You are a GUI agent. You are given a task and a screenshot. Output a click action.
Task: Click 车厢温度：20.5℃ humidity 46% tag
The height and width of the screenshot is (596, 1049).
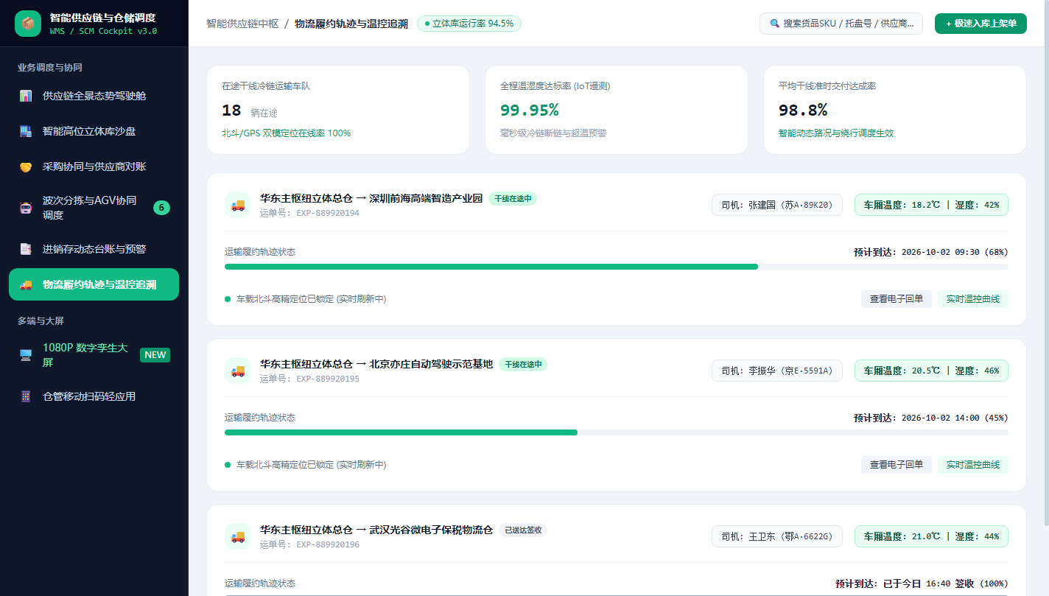click(x=931, y=371)
